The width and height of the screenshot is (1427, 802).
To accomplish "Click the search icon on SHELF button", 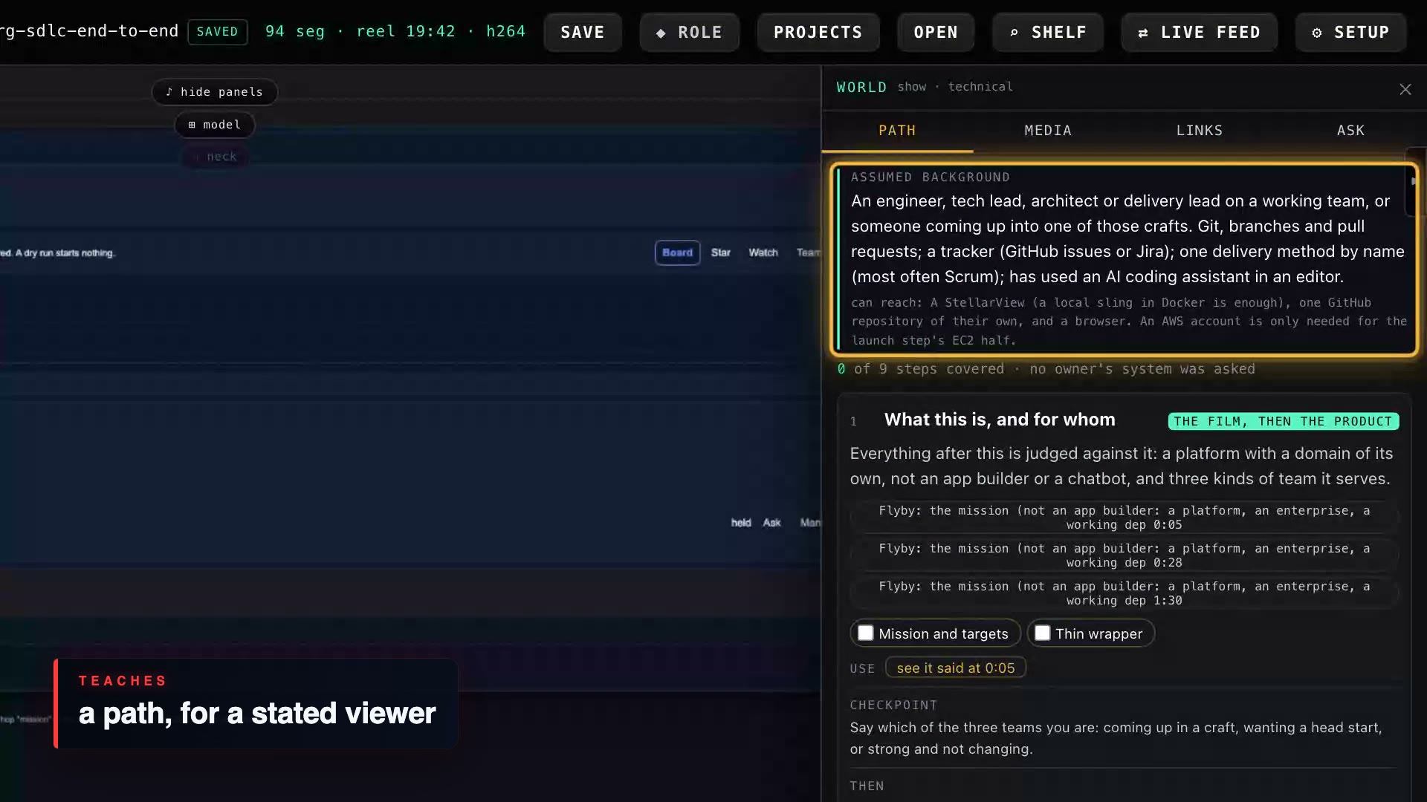I will 1014,33.
